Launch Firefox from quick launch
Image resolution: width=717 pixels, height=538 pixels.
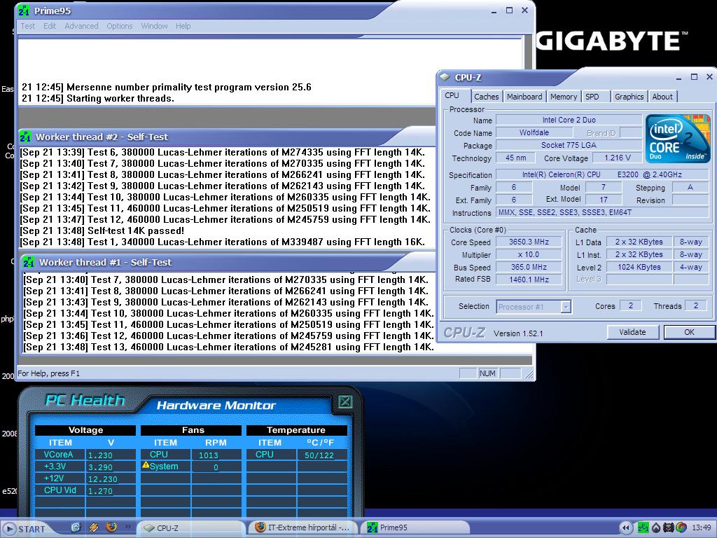tap(111, 527)
